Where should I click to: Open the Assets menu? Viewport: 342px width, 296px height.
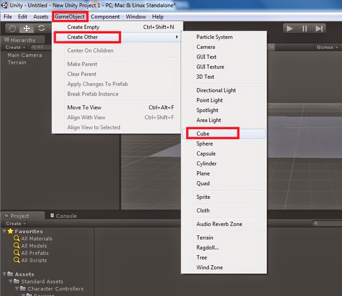click(41, 17)
